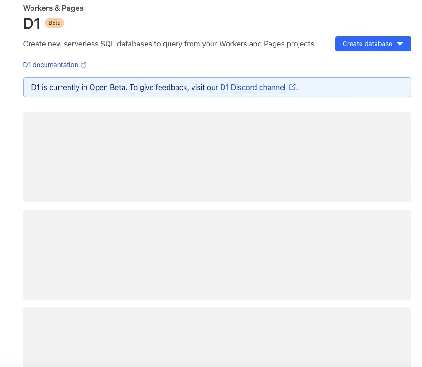Click the first gray loading placeholder card
Viewport: 422px width, 367px height.
tap(217, 157)
